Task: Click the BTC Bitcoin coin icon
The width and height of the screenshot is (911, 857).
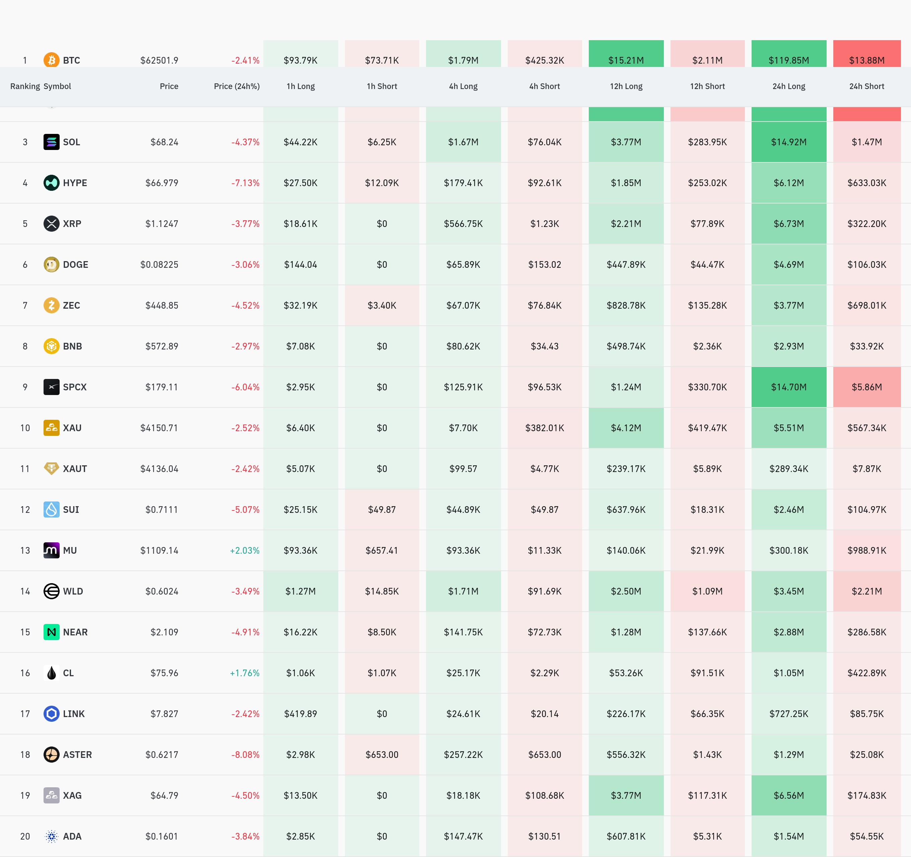Action: [x=51, y=60]
